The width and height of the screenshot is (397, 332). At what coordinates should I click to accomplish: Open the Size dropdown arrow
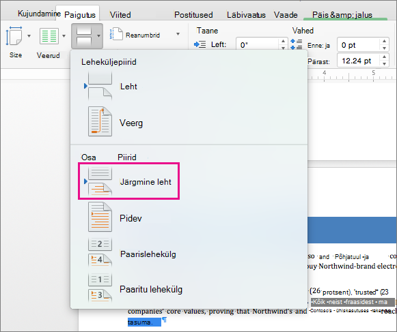pyautogui.click(x=29, y=36)
